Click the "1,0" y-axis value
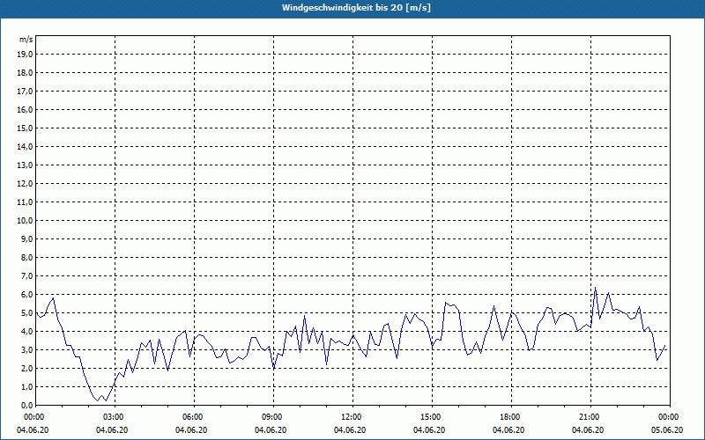This screenshot has width=705, height=440. pos(27,386)
